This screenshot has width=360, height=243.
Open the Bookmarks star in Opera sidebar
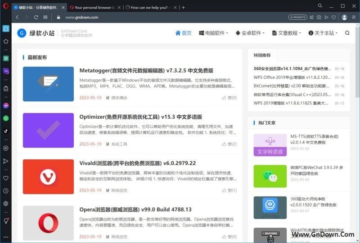[x=6, y=41]
